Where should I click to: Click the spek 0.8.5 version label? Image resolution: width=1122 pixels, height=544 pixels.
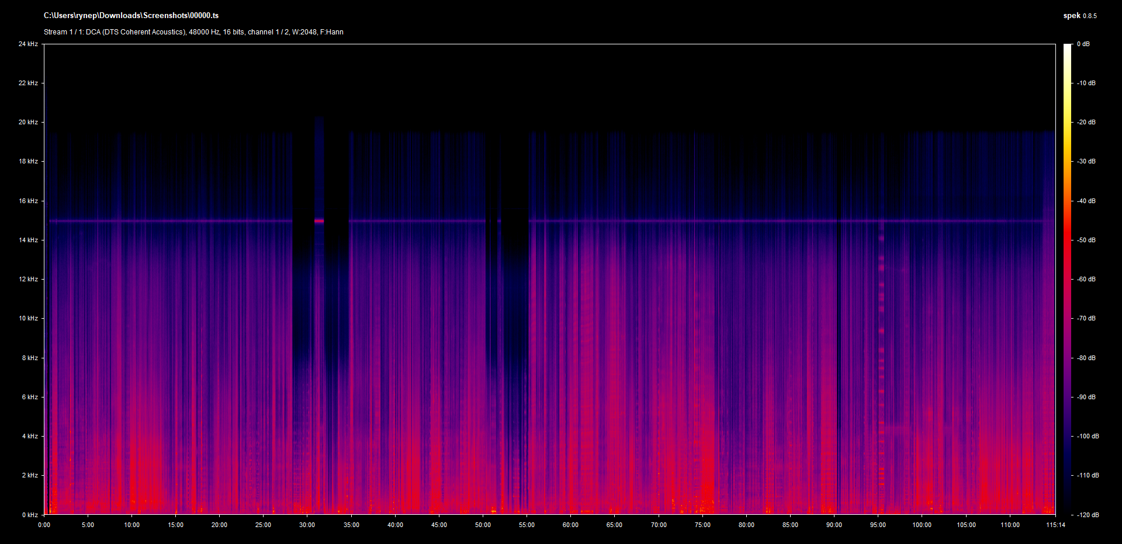pyautogui.click(x=1079, y=16)
